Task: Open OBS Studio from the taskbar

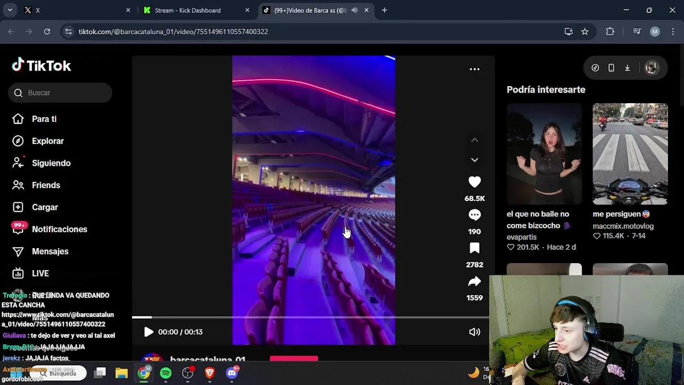Action: (x=188, y=373)
